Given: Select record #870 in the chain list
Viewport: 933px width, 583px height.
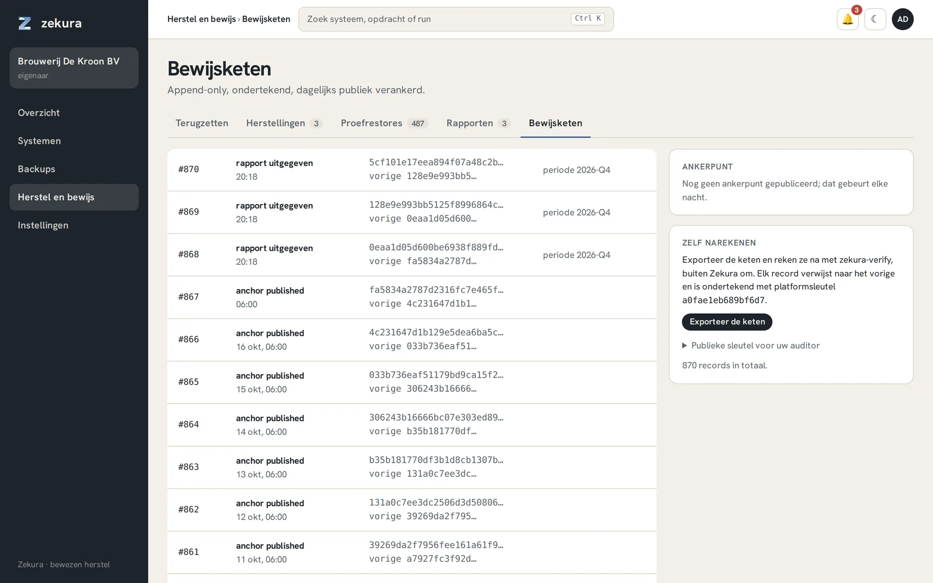Looking at the screenshot, I should (x=412, y=170).
